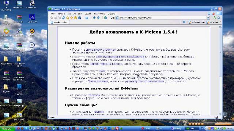The height and width of the screenshot is (131, 234).
Task: Open the Закладки menu
Action: 78,14
